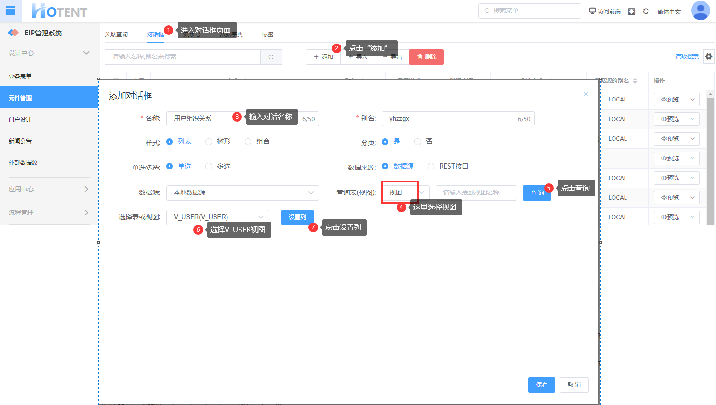Viewport: 716px width, 405px height.
Task: Click the Hotent logo
Action: click(x=59, y=11)
